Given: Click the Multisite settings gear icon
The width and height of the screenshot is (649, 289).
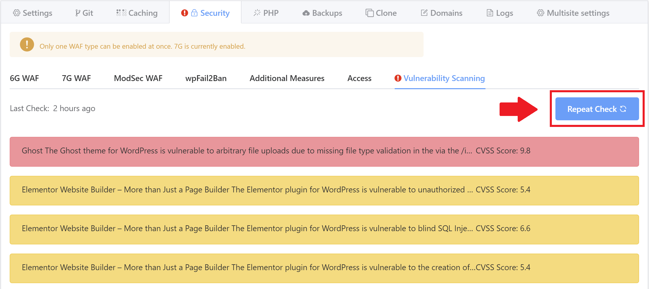Looking at the screenshot, I should point(541,13).
